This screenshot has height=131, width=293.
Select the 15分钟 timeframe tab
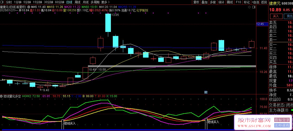[37, 2]
